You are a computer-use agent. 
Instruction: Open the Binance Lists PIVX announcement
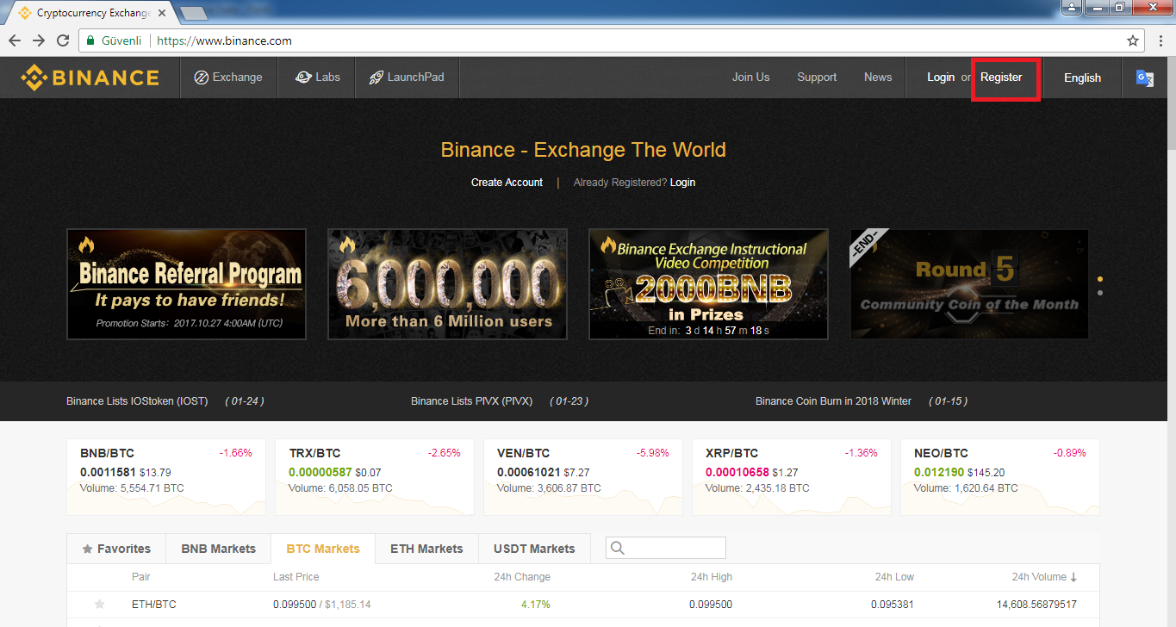[x=471, y=401]
